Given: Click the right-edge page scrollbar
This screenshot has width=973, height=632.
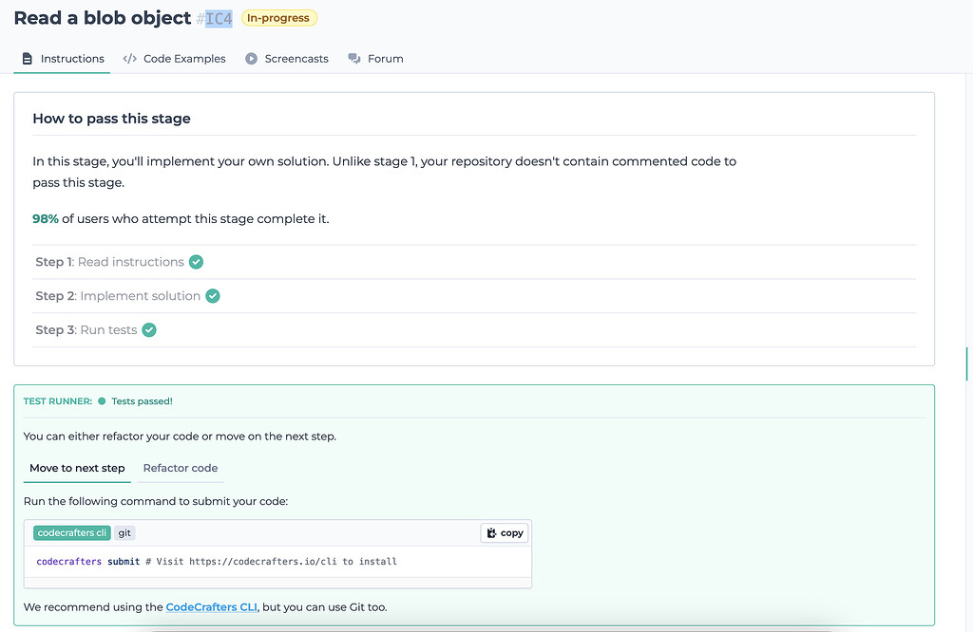Looking at the screenshot, I should coord(967,363).
